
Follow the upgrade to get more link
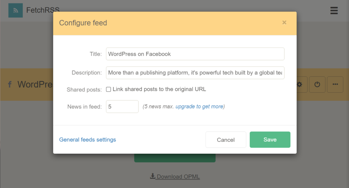tap(199, 107)
